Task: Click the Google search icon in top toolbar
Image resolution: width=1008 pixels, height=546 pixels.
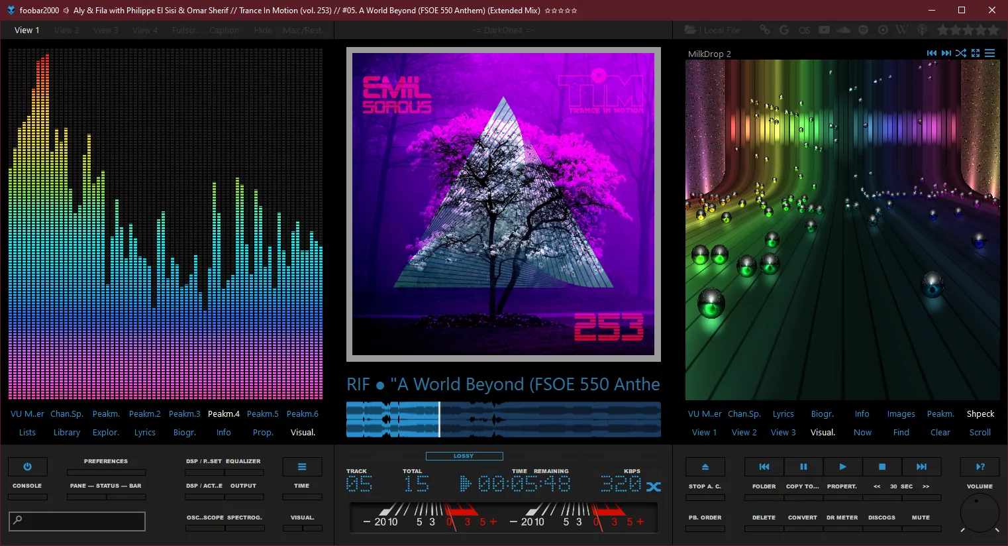Action: [x=784, y=30]
